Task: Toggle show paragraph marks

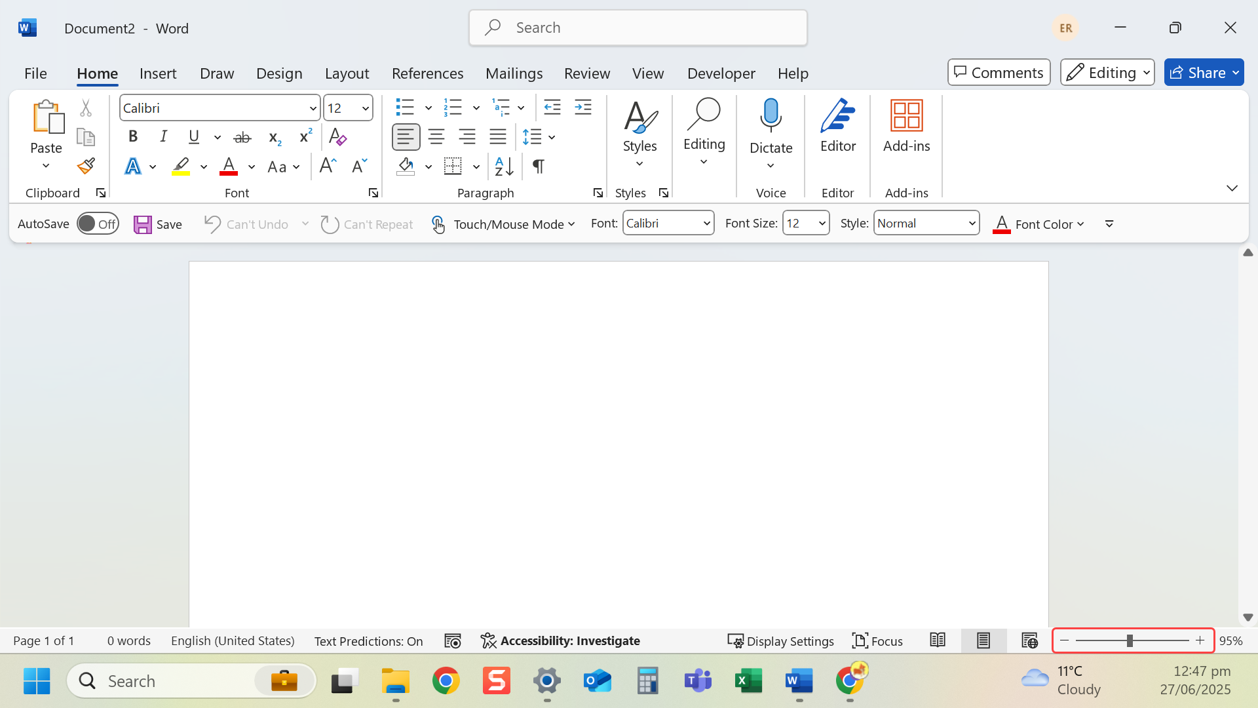Action: (539, 166)
